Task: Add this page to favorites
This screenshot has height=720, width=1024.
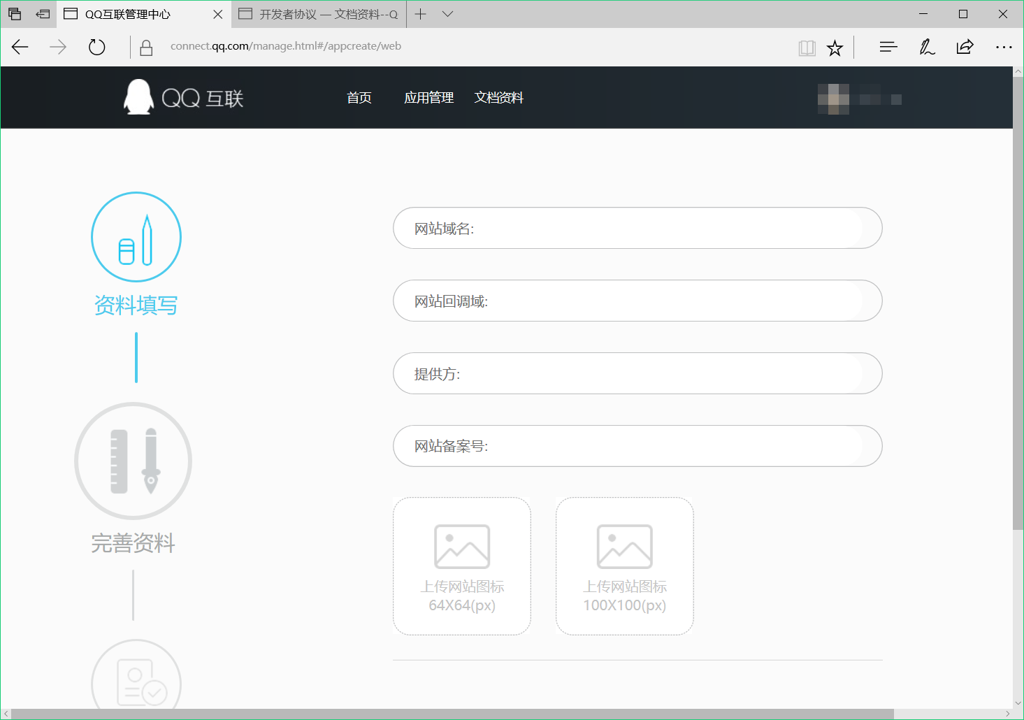Action: 835,48
